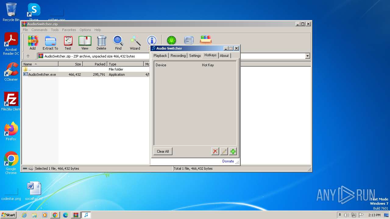Click the Audio Switcher resize grip

click(x=237, y=163)
